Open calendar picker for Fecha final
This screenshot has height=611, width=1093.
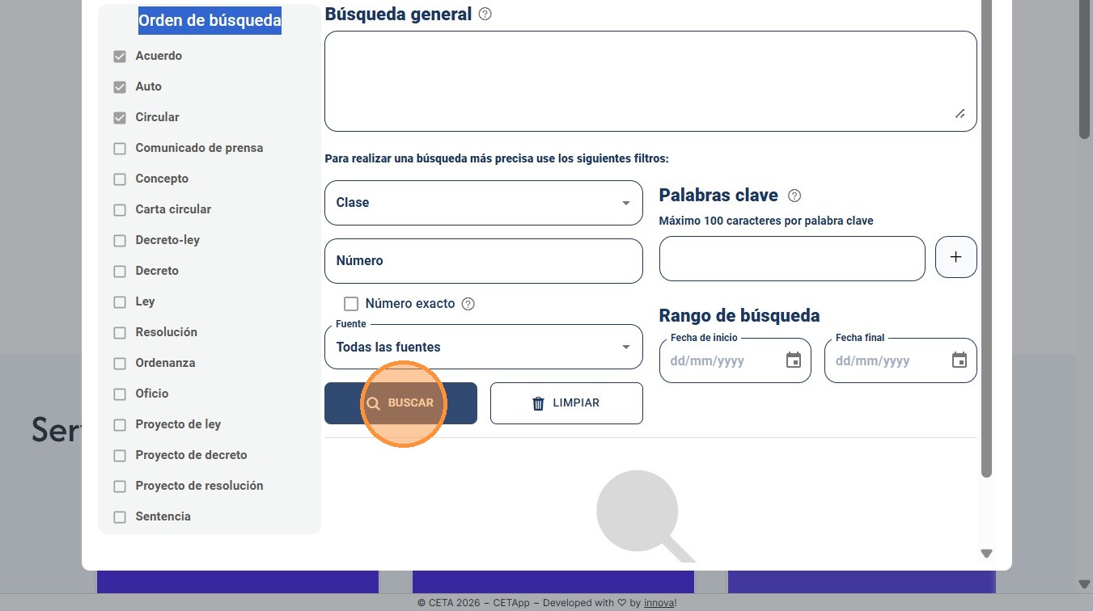(x=960, y=360)
